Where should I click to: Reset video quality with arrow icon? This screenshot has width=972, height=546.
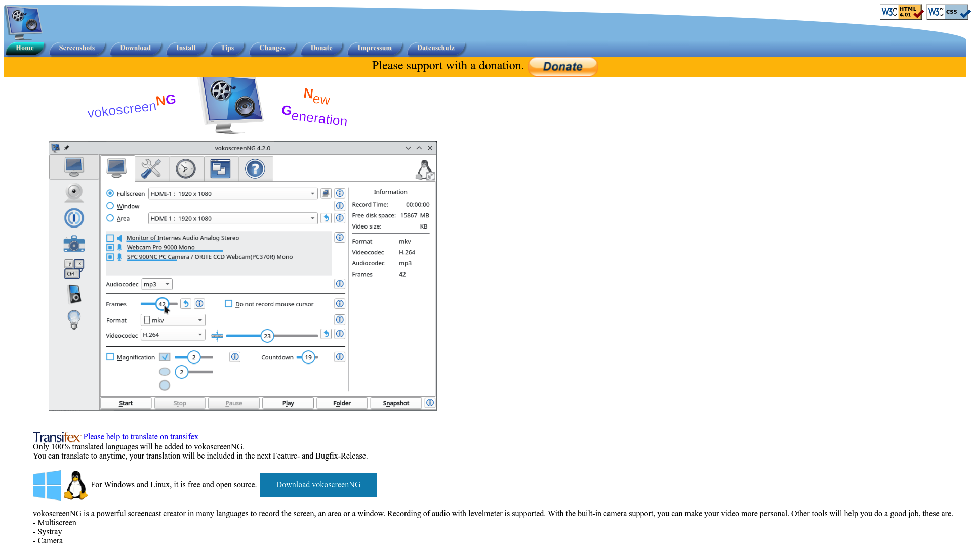coord(326,334)
